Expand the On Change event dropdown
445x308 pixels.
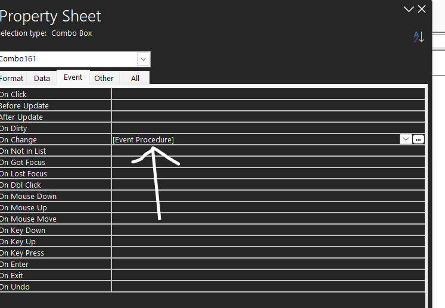406,139
